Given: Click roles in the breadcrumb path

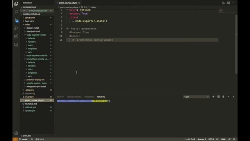Looking at the screenshot, I should pyautogui.click(x=93, y=7).
